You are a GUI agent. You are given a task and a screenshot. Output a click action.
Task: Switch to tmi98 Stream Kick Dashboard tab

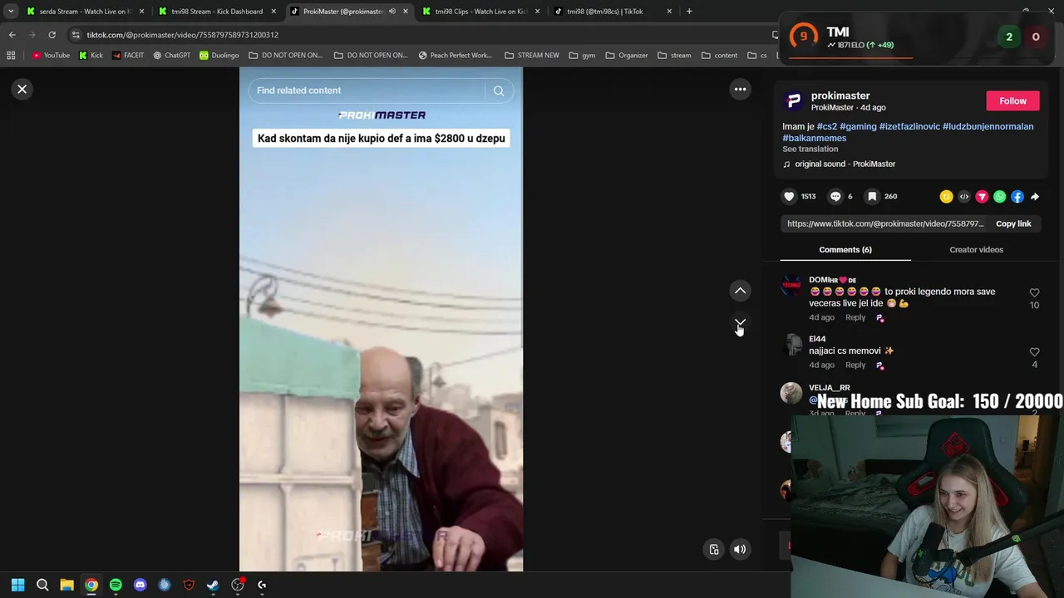pos(216,12)
